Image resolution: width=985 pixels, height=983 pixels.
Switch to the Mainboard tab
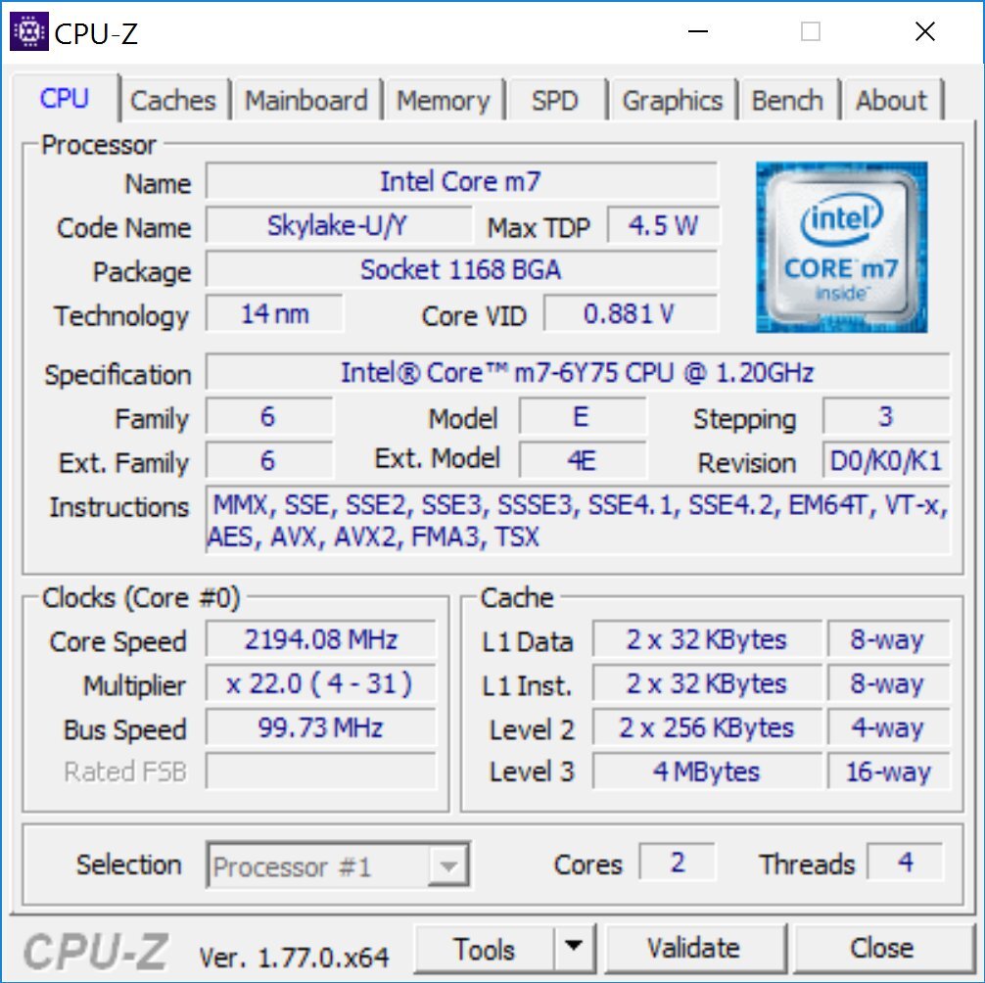coord(305,101)
